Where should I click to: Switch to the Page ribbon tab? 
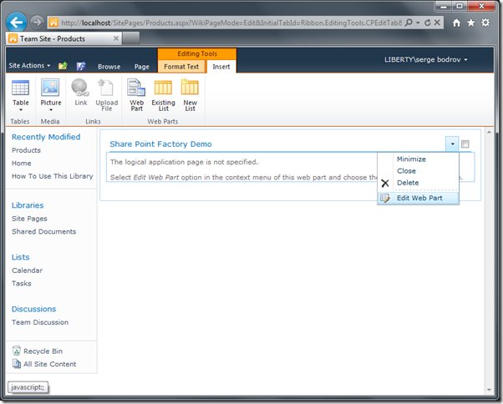coord(142,67)
